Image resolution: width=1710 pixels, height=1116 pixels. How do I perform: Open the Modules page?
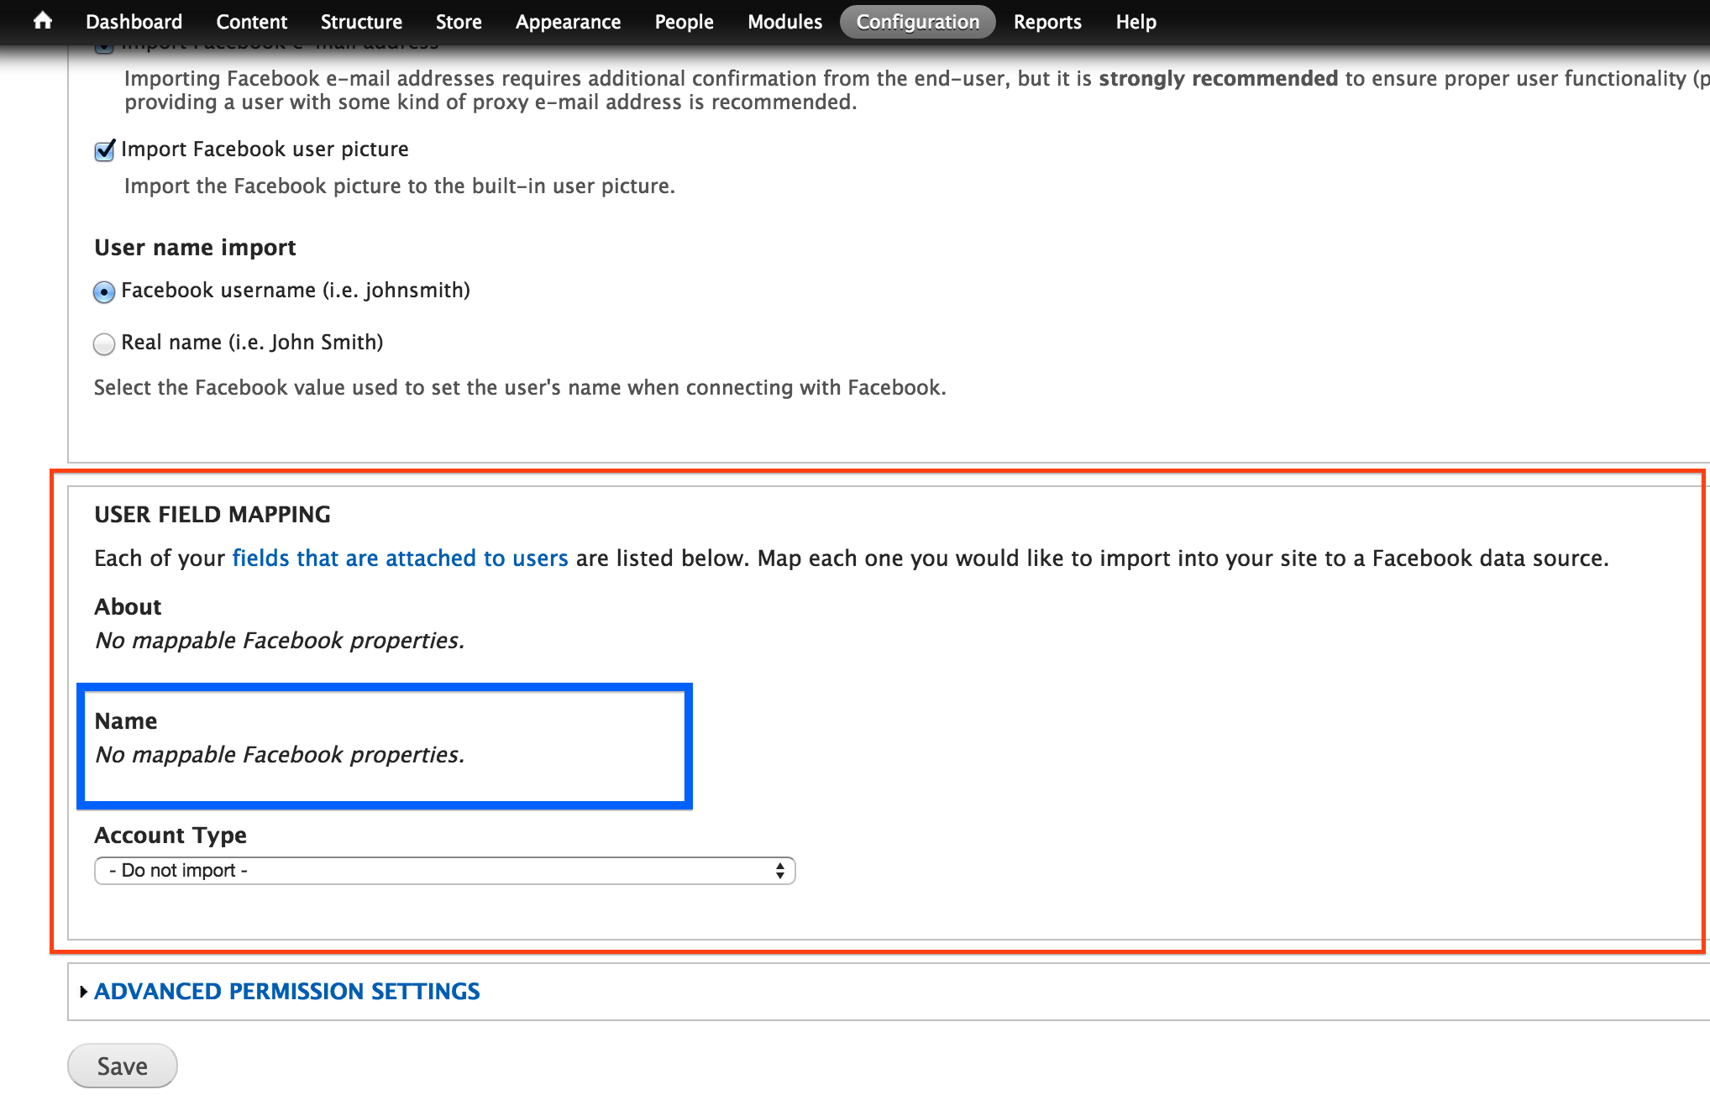coord(784,22)
